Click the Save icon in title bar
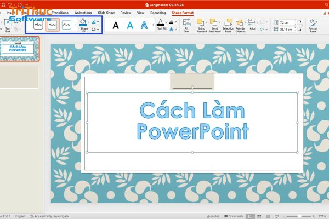The height and width of the screenshot is (219, 329). (4, 4)
